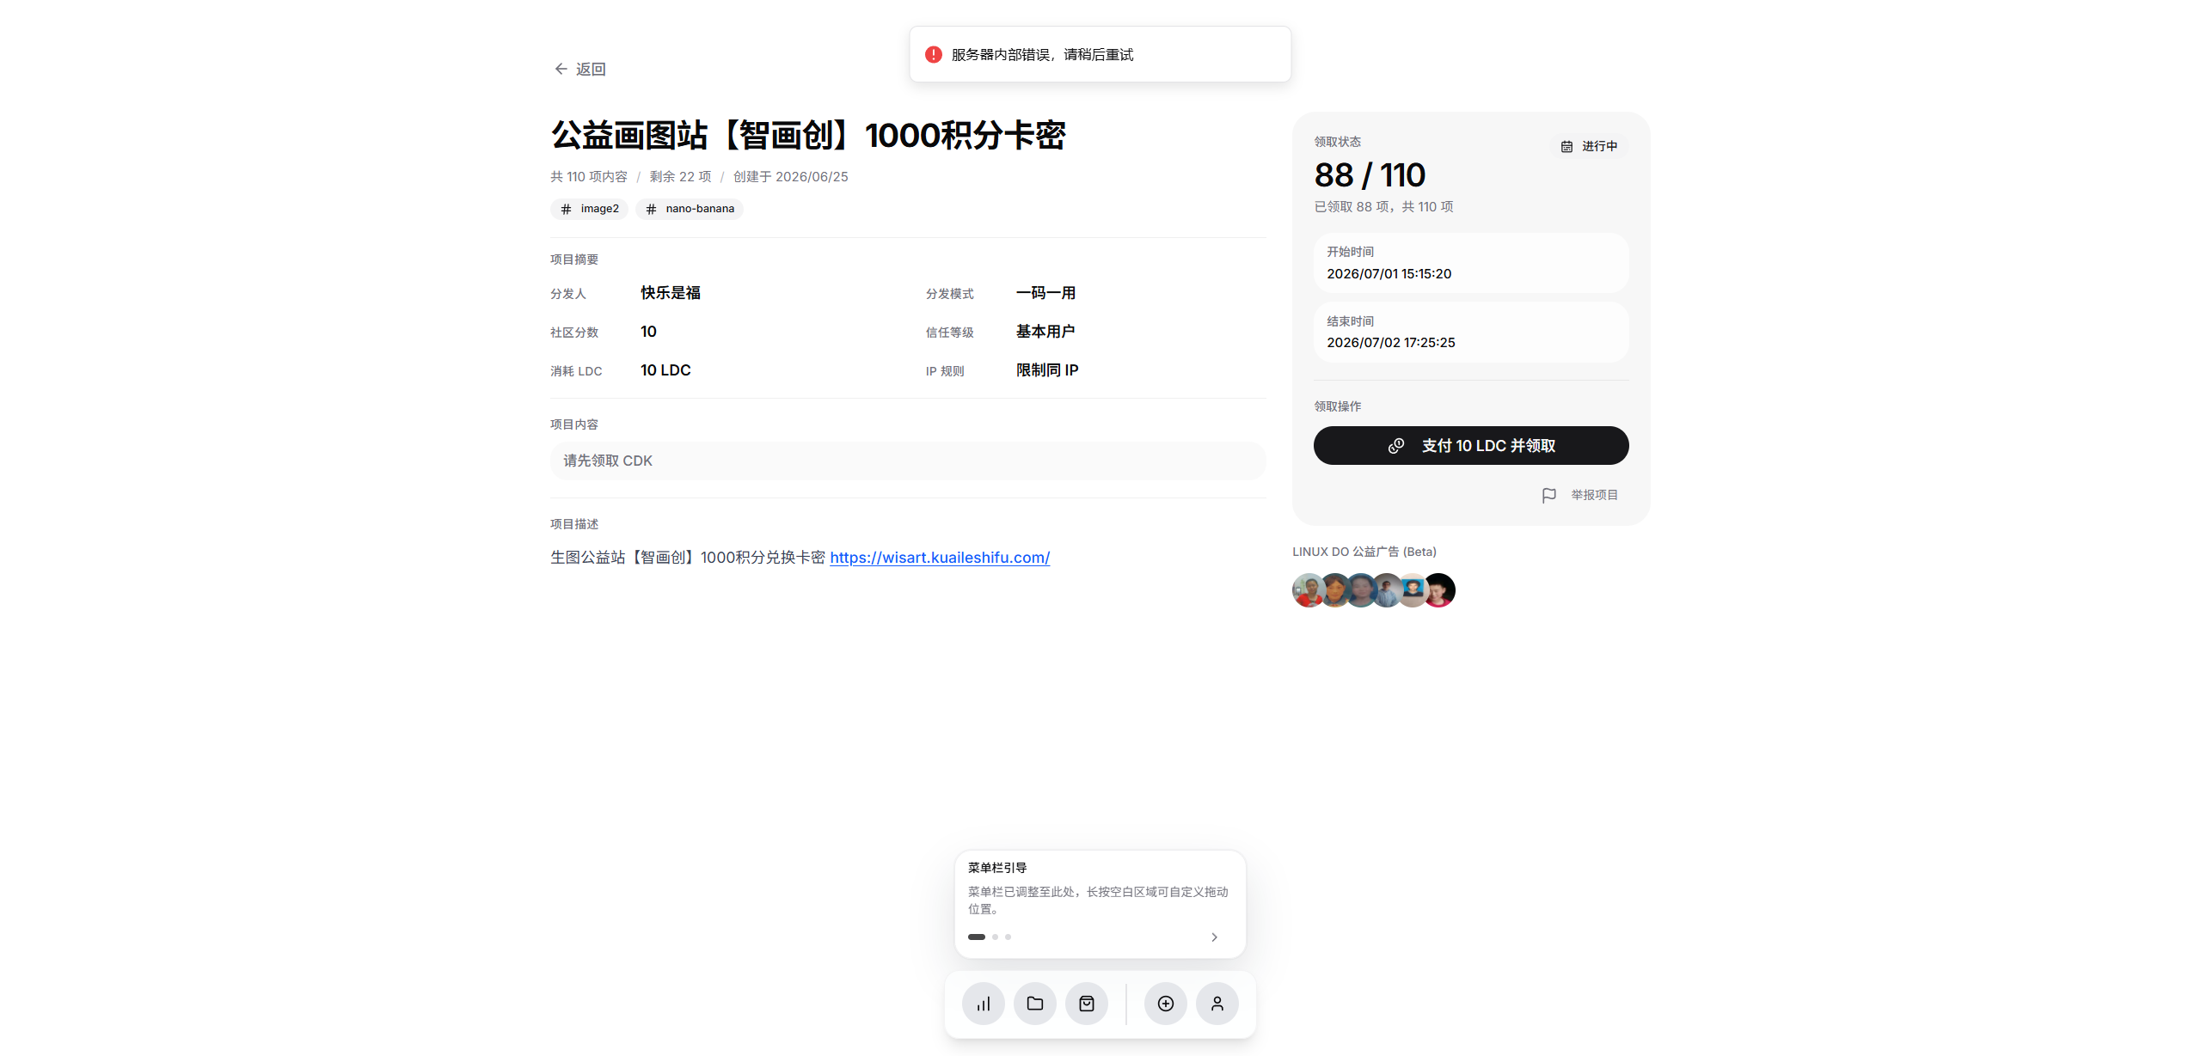Select the third dot in guide pager

[1009, 937]
